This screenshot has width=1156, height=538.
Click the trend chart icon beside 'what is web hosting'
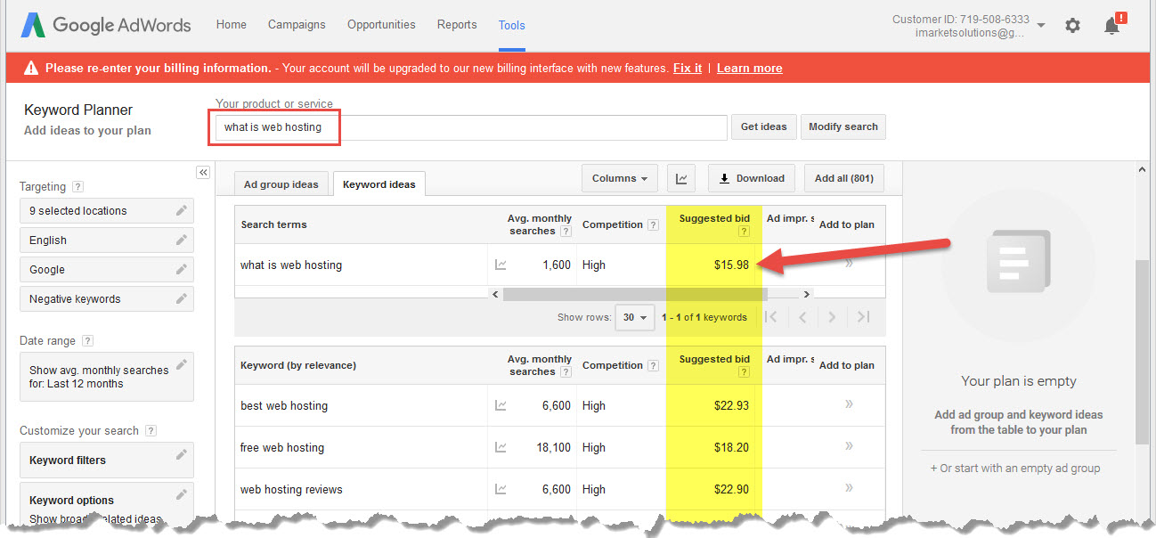501,265
